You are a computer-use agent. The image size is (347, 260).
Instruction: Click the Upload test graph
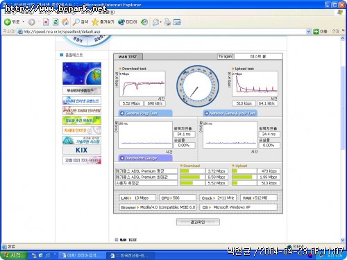pos(255,84)
